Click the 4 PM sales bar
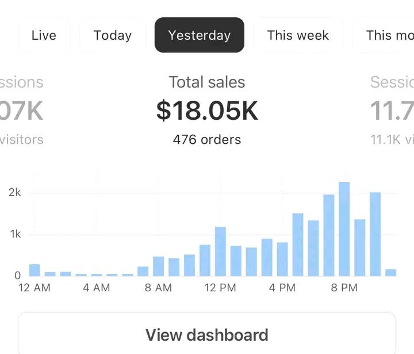Screen dimensions: 414x354 (x=282, y=259)
